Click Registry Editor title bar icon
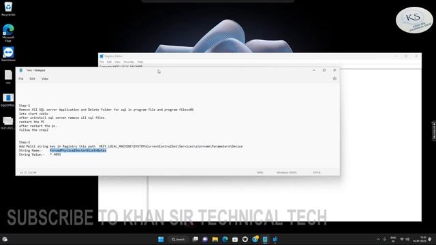This screenshot has width=436, height=245. [x=102, y=56]
